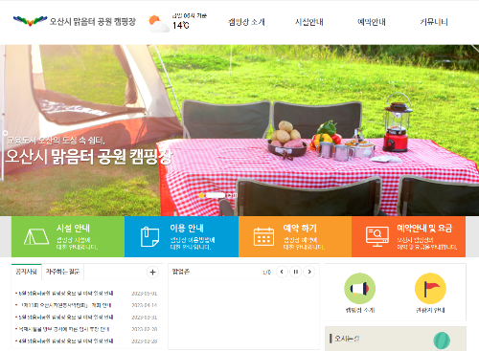Switch to the 자주하는 질문 tab
The width and height of the screenshot is (479, 351).
62,272
